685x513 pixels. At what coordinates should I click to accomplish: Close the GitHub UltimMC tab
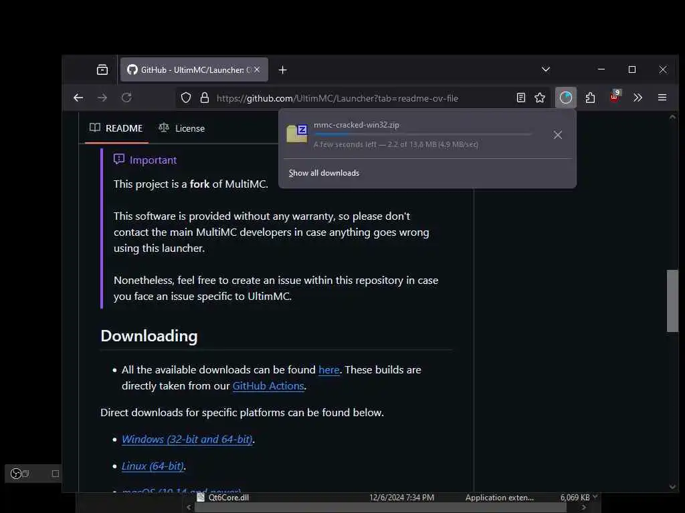pos(257,69)
